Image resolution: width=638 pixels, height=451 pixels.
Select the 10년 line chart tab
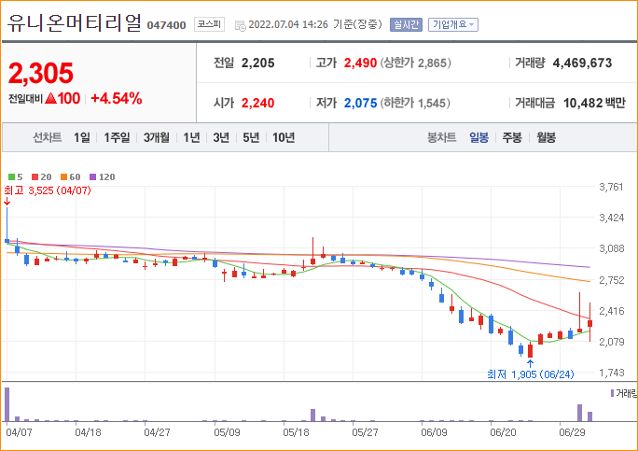pos(284,137)
